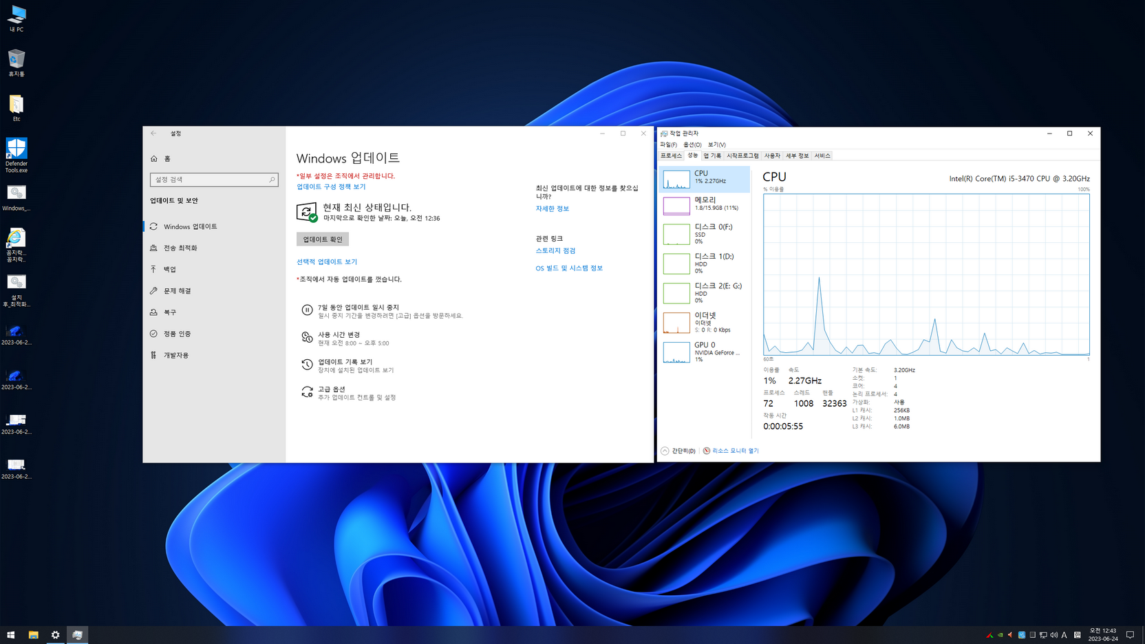
Task: Open File Explorer from the taskbar
Action: pyautogui.click(x=33, y=635)
